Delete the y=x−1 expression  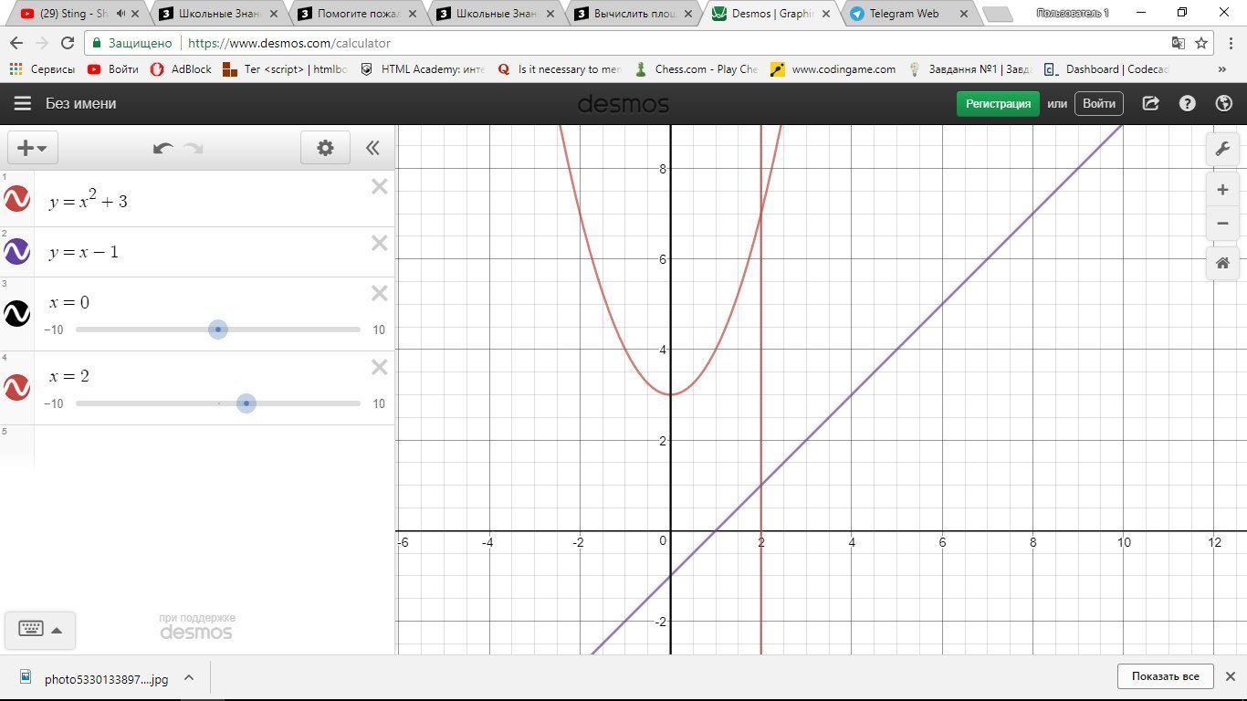click(380, 243)
